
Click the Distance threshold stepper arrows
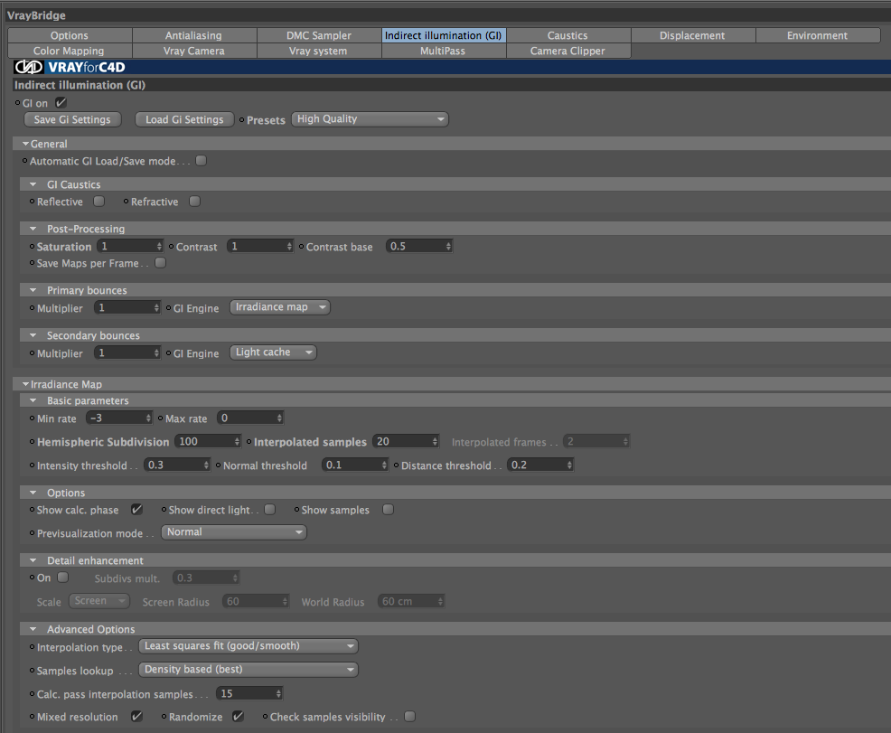[569, 465]
